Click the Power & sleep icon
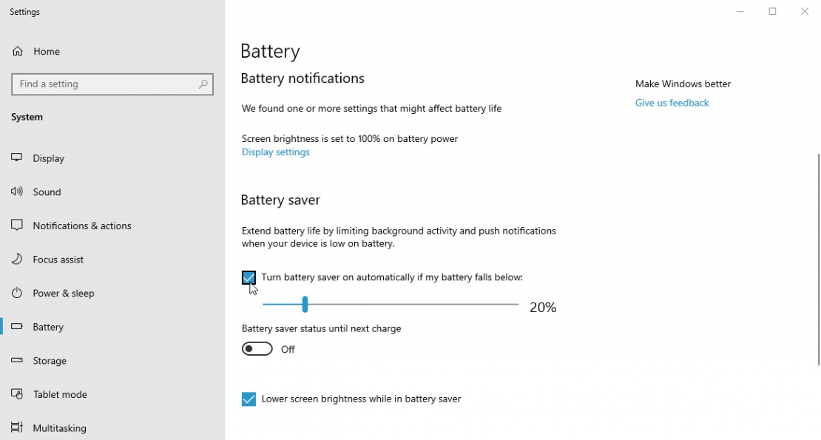The image size is (821, 440). tap(17, 293)
